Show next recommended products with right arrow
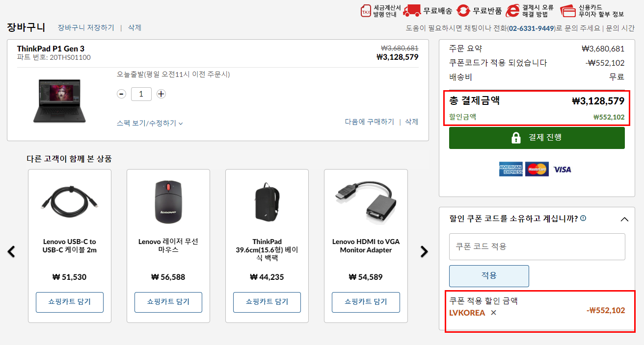The width and height of the screenshot is (644, 345). pyautogui.click(x=424, y=251)
